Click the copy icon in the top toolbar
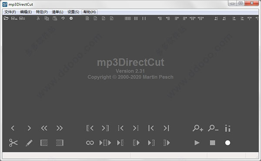Viewport: 261px width, 161px height. click(47, 18)
